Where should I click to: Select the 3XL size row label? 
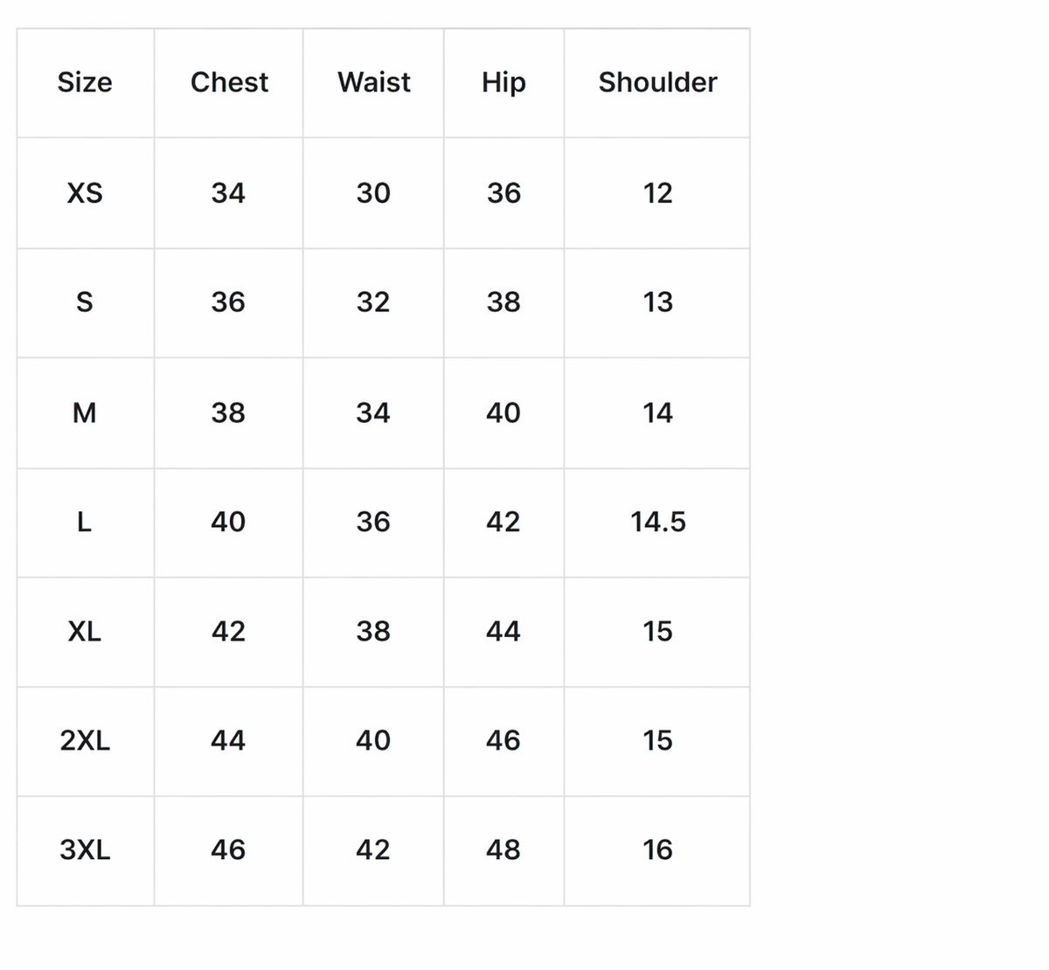click(x=85, y=849)
